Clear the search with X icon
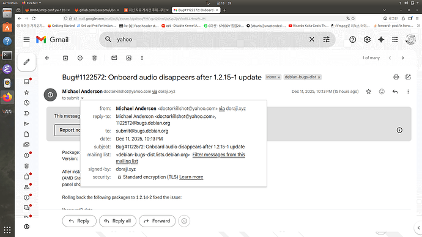The height and width of the screenshot is (237, 422). pyautogui.click(x=312, y=40)
